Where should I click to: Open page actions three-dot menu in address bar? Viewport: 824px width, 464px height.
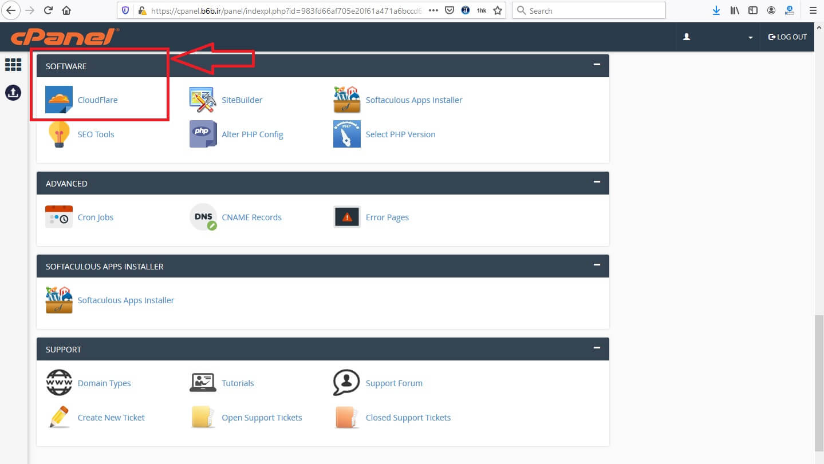(433, 10)
